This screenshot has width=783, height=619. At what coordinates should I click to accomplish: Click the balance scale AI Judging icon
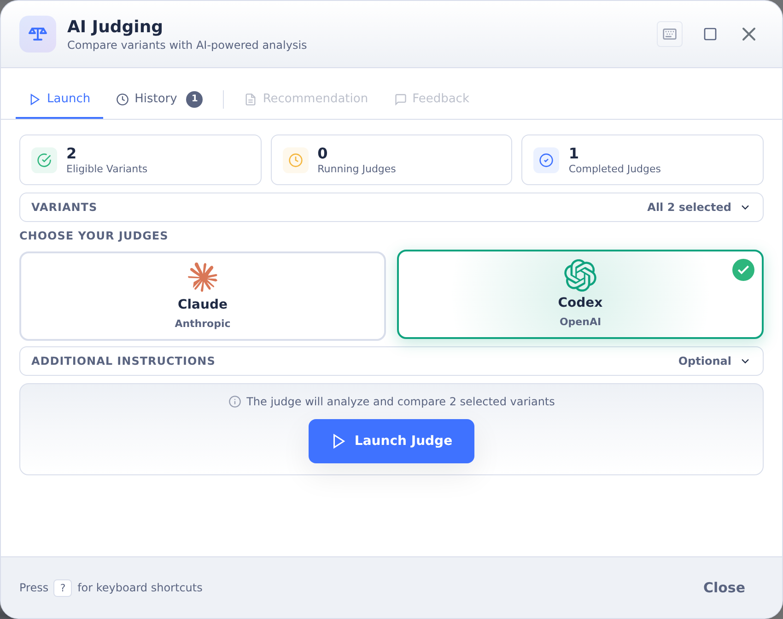38,34
